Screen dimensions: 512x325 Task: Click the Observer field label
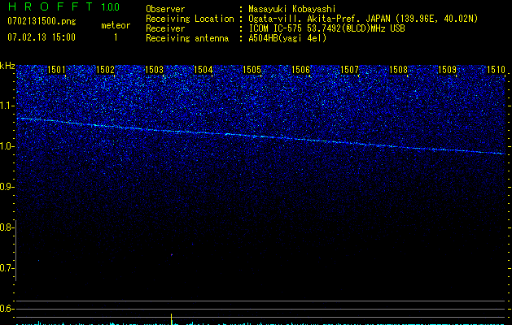pos(165,9)
